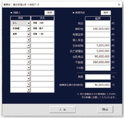This screenshot has height=118, width=124.
Task: Click the name field in the 配偶者 row
Action: point(42,29)
